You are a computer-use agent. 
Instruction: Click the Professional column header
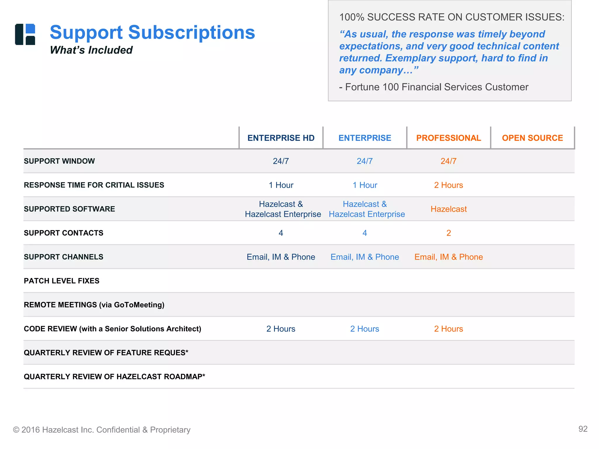pyautogui.click(x=448, y=138)
